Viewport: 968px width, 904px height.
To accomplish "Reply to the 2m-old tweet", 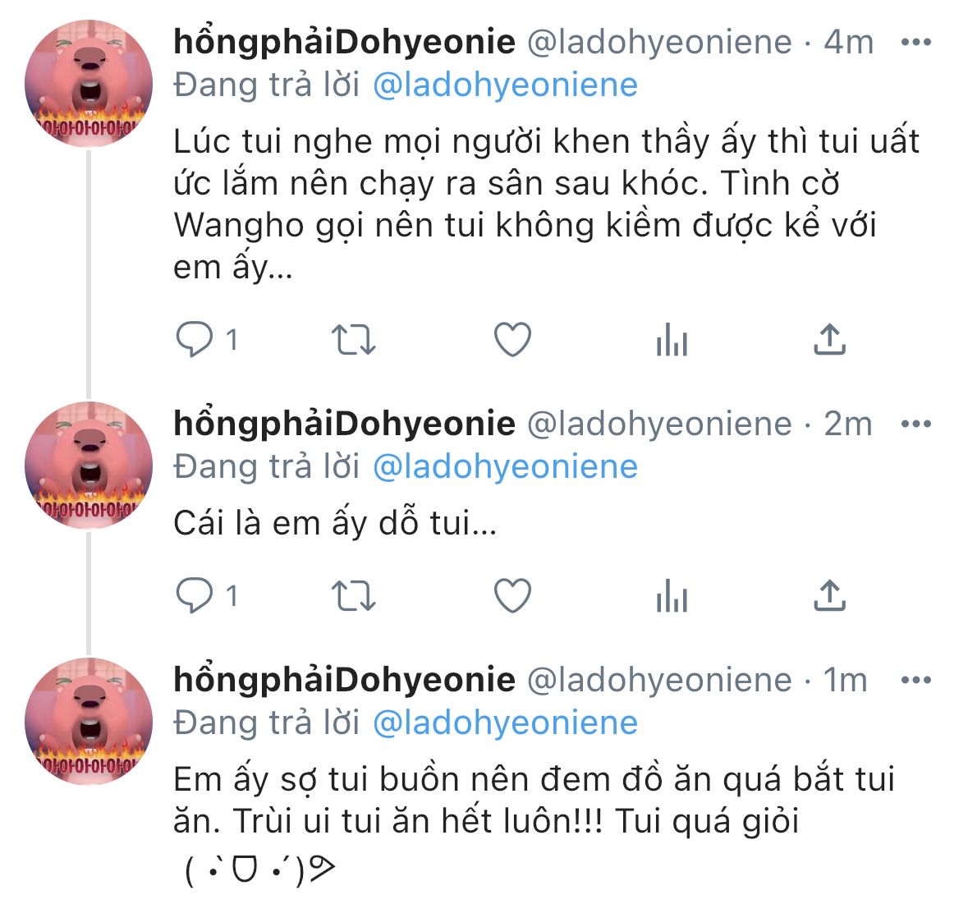I will 195,596.
